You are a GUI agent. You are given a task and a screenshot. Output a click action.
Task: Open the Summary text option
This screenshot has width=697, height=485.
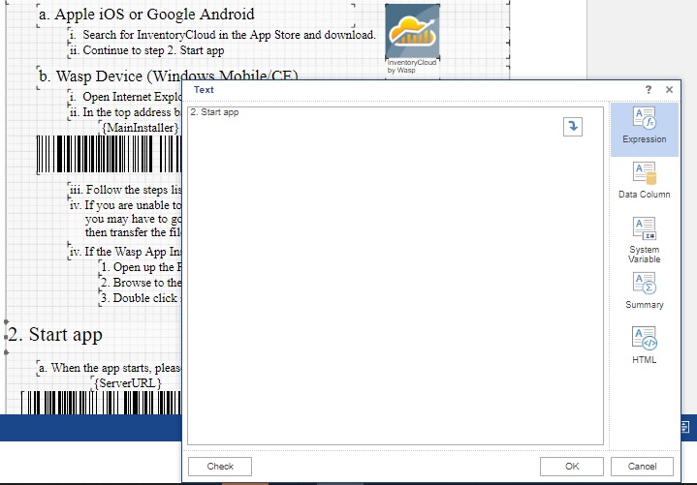pos(645,290)
